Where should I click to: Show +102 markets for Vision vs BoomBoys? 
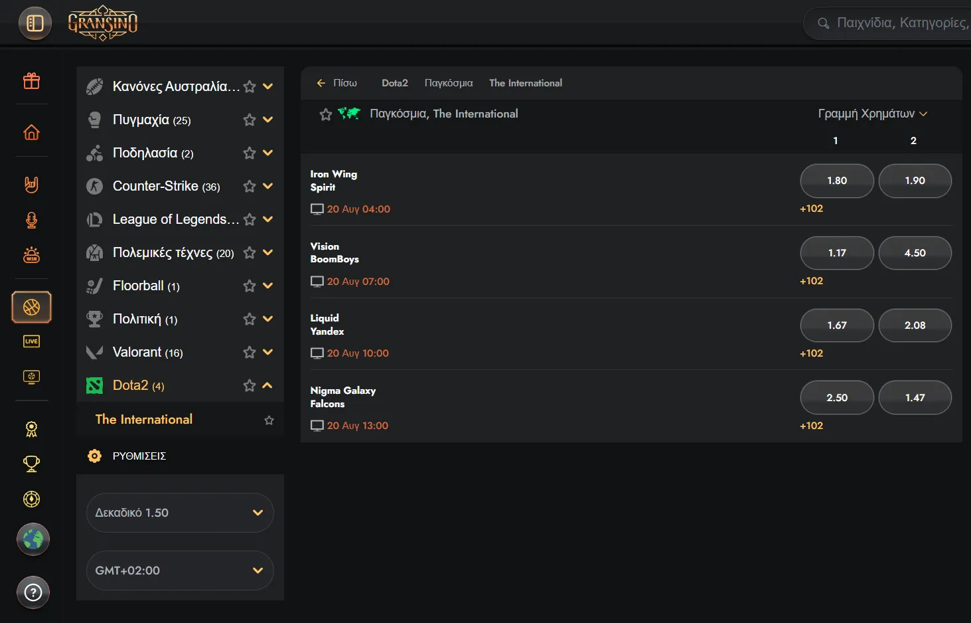[x=812, y=281]
